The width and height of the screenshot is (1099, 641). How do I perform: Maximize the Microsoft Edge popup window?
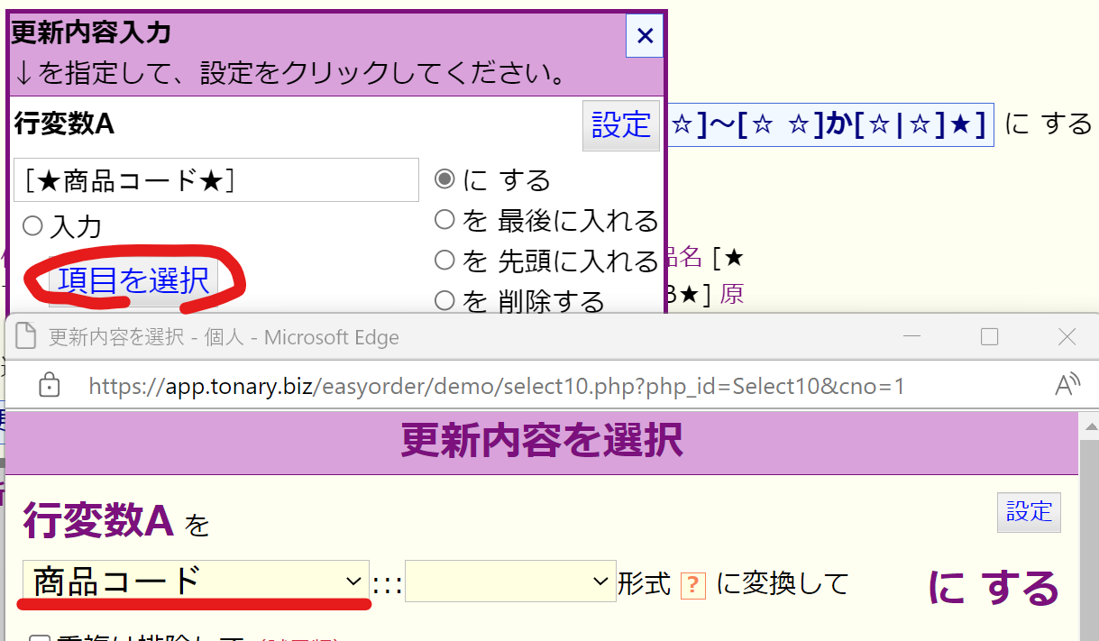pos(989,337)
